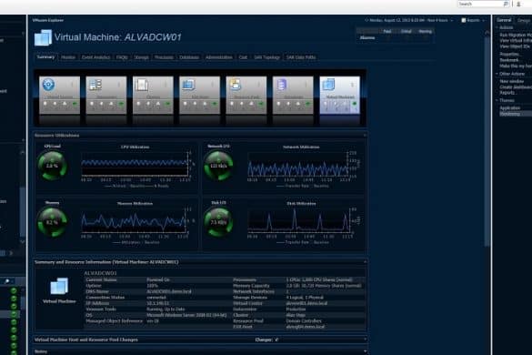Click the user profile icon near search
This screenshot has height=355, width=532.
pos(518,4)
